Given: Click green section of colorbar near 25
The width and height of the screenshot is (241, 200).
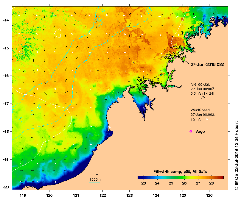Looking at the screenshot, I should [171, 178].
